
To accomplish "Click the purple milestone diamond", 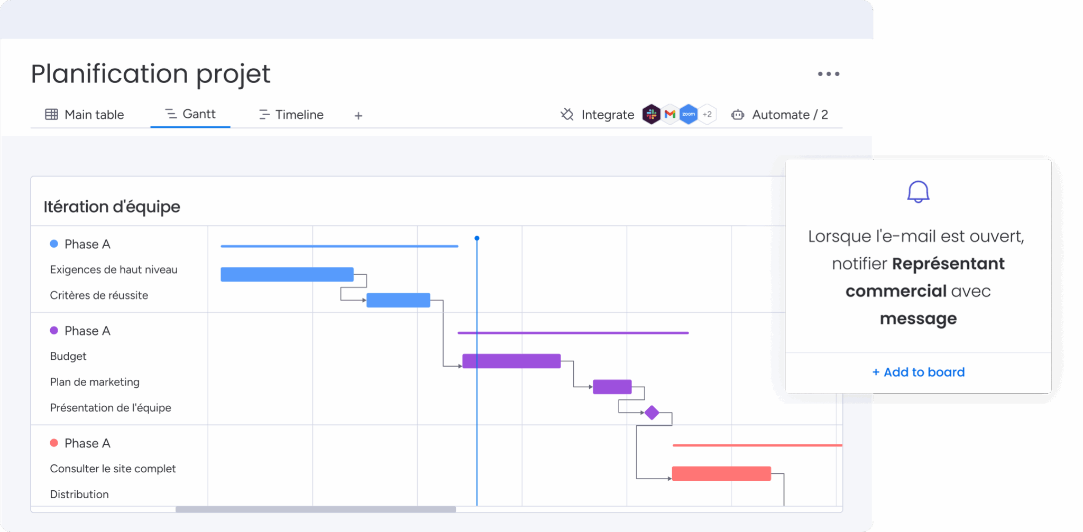I will (652, 412).
